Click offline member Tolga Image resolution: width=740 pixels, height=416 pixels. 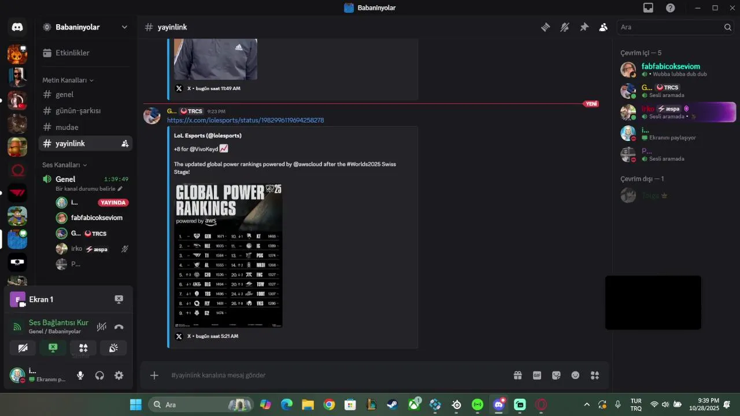[x=676, y=195]
